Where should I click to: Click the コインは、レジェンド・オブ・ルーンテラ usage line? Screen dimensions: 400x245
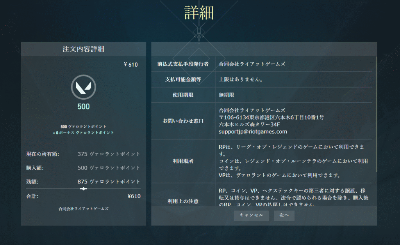[x=293, y=165]
